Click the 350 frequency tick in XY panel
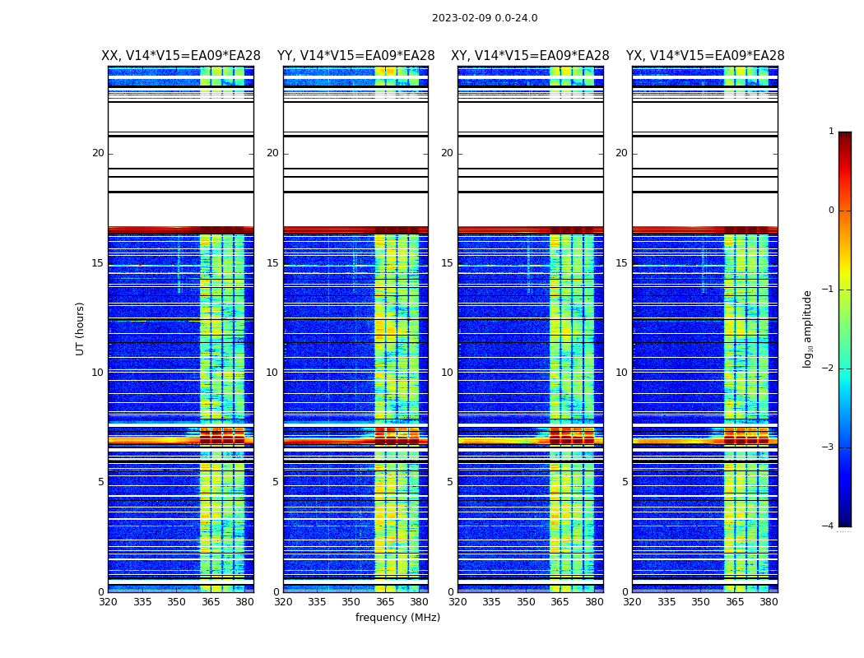The height and width of the screenshot is (658, 864). [x=526, y=602]
